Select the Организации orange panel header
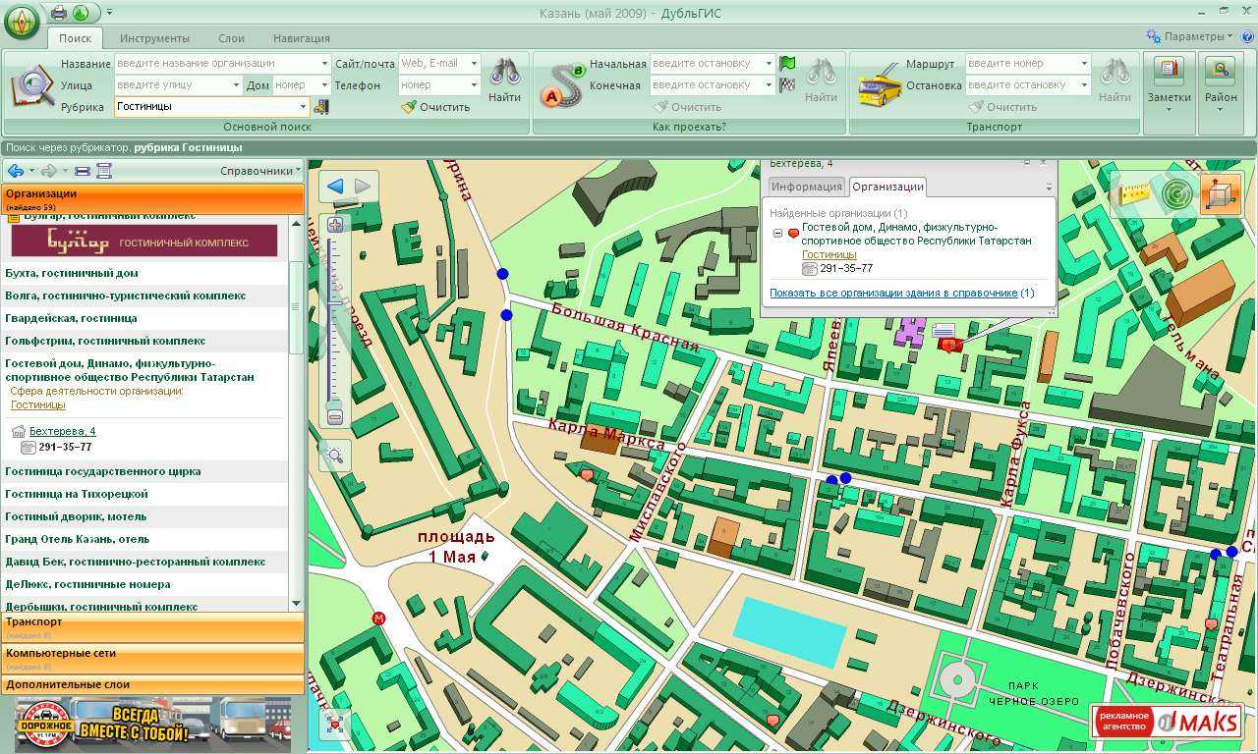Image resolution: width=1258 pixels, height=754 pixels. click(x=152, y=199)
